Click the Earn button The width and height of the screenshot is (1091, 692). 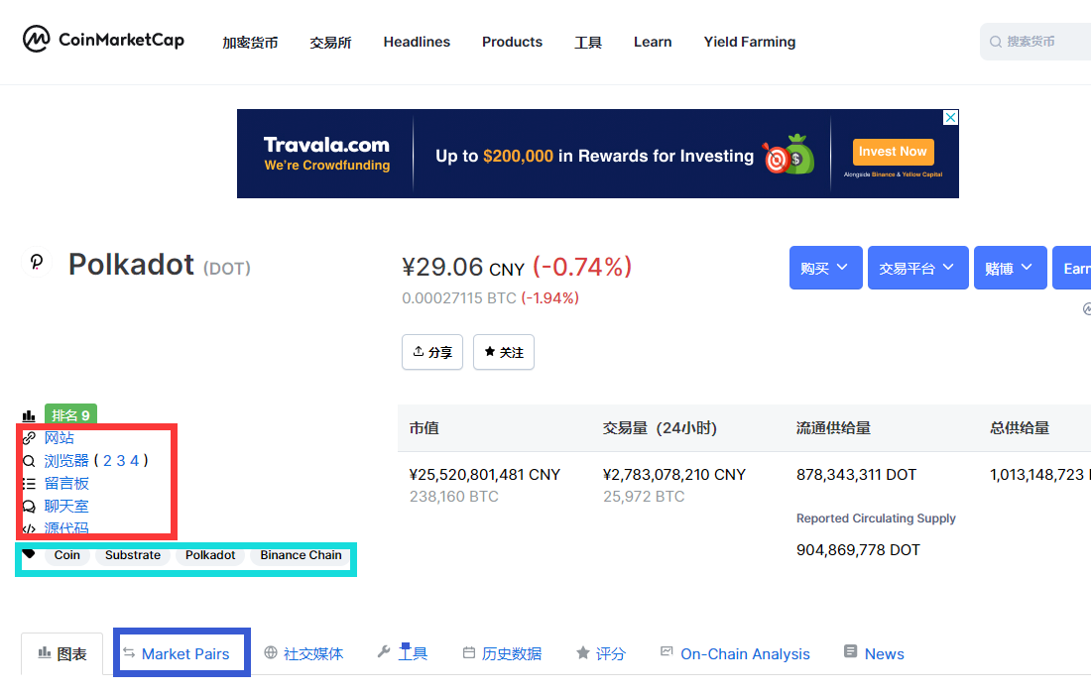[x=1071, y=268]
